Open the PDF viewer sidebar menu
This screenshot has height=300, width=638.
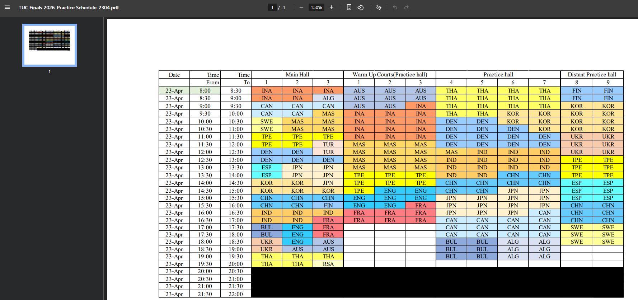(x=7, y=7)
